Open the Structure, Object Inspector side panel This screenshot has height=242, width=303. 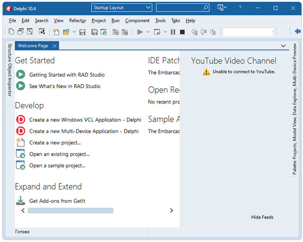10,70
